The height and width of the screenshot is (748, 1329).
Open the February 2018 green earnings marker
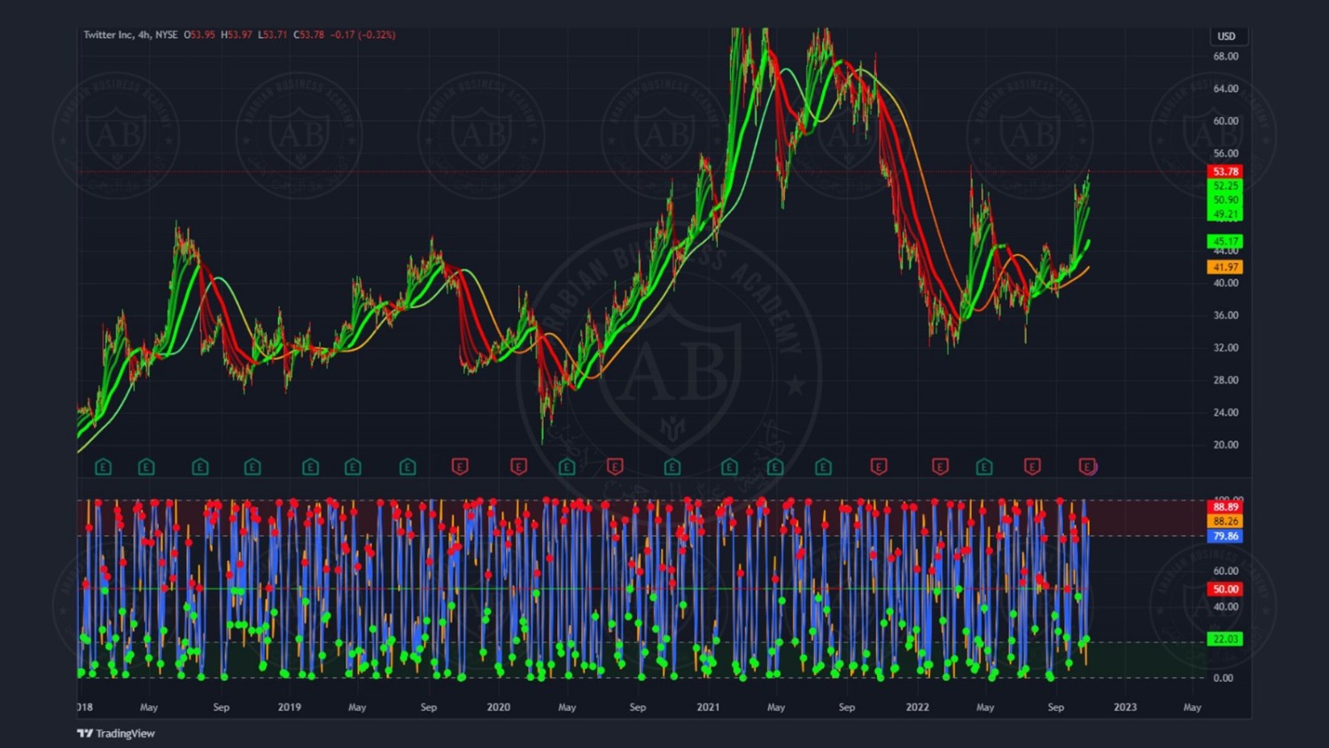point(104,466)
